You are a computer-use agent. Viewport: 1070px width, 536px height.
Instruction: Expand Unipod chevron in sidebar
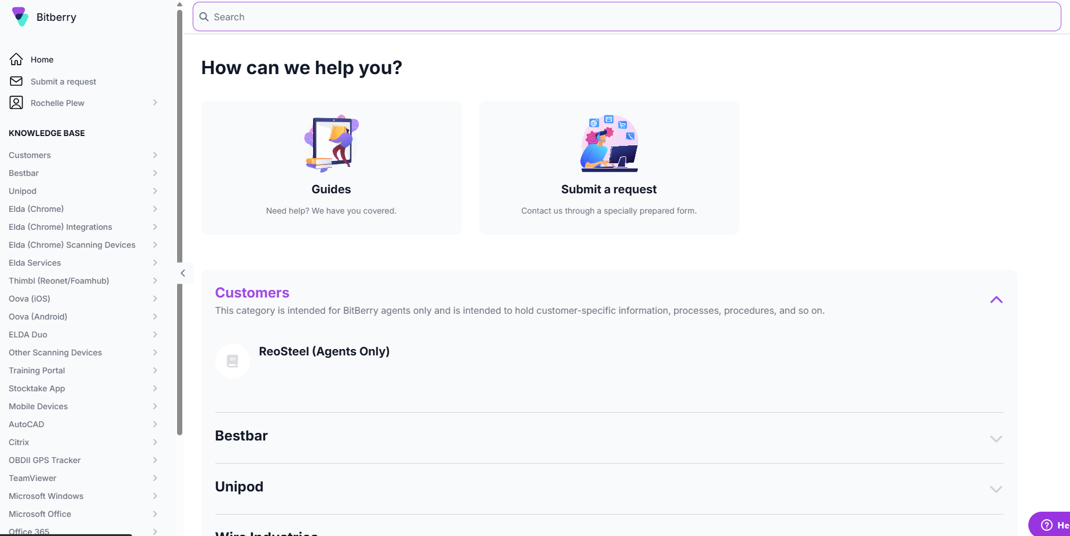(x=155, y=191)
